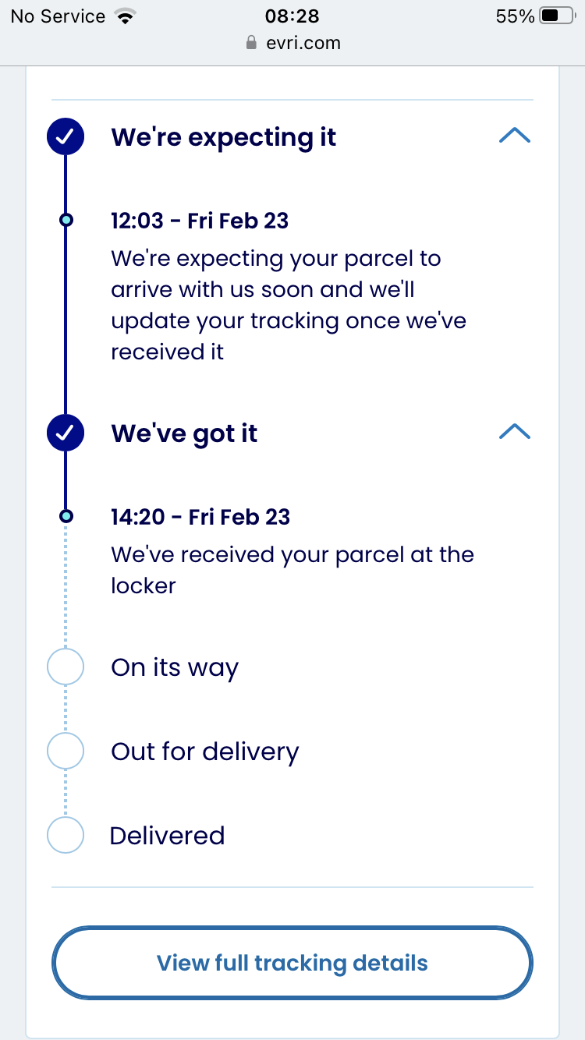Tap the We're expecting it heading
Viewport: 585px width, 1040px height.
(224, 137)
